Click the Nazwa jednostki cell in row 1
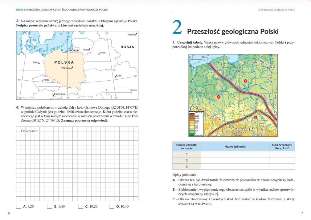The height and width of the screenshot is (220, 311). [235, 154]
